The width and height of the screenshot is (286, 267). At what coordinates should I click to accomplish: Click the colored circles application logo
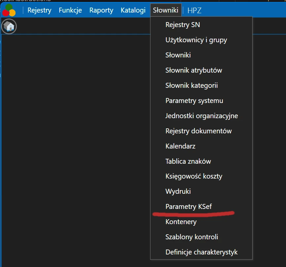pyautogui.click(x=9, y=10)
